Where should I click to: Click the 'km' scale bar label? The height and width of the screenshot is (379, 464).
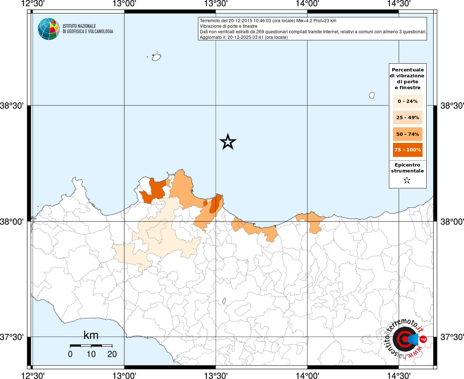pyautogui.click(x=91, y=335)
